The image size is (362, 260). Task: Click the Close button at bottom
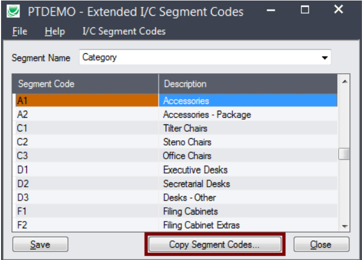pyautogui.click(x=321, y=244)
